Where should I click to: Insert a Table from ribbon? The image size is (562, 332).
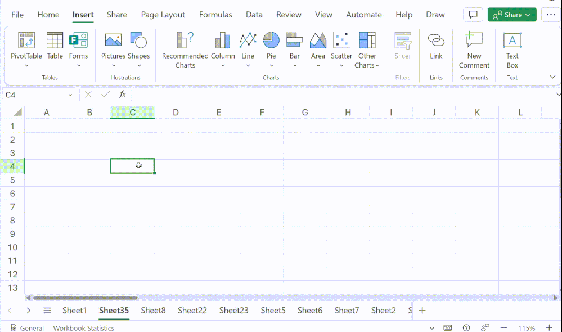tap(55, 46)
